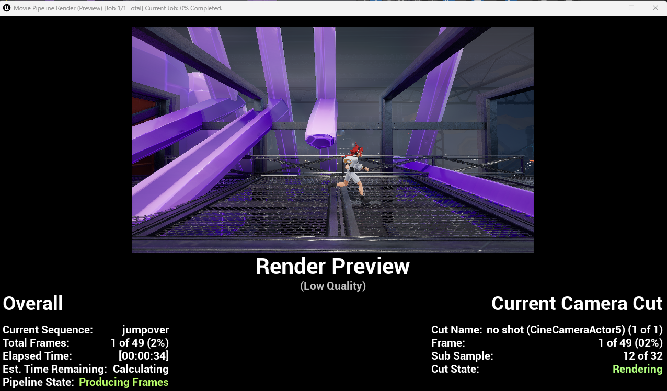Viewport: 667px width, 391px height.
Task: Click the 'Render Preview' heading
Action: click(333, 267)
